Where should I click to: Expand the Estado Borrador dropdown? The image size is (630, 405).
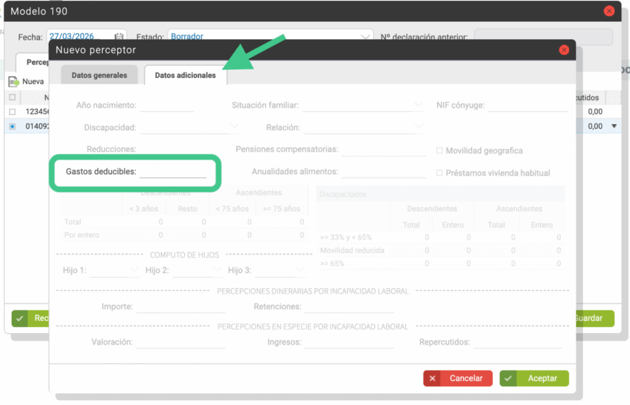tap(364, 36)
